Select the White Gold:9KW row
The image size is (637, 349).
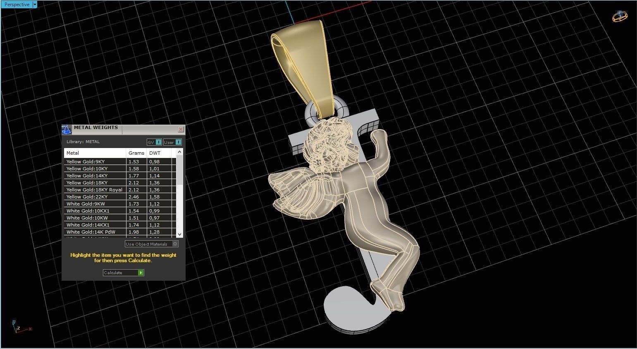pyautogui.click(x=120, y=204)
